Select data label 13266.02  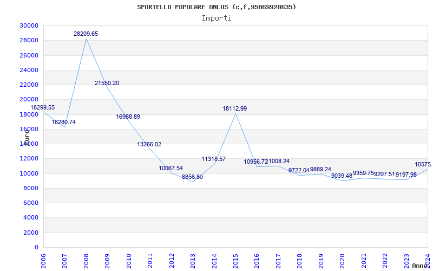[149, 144]
